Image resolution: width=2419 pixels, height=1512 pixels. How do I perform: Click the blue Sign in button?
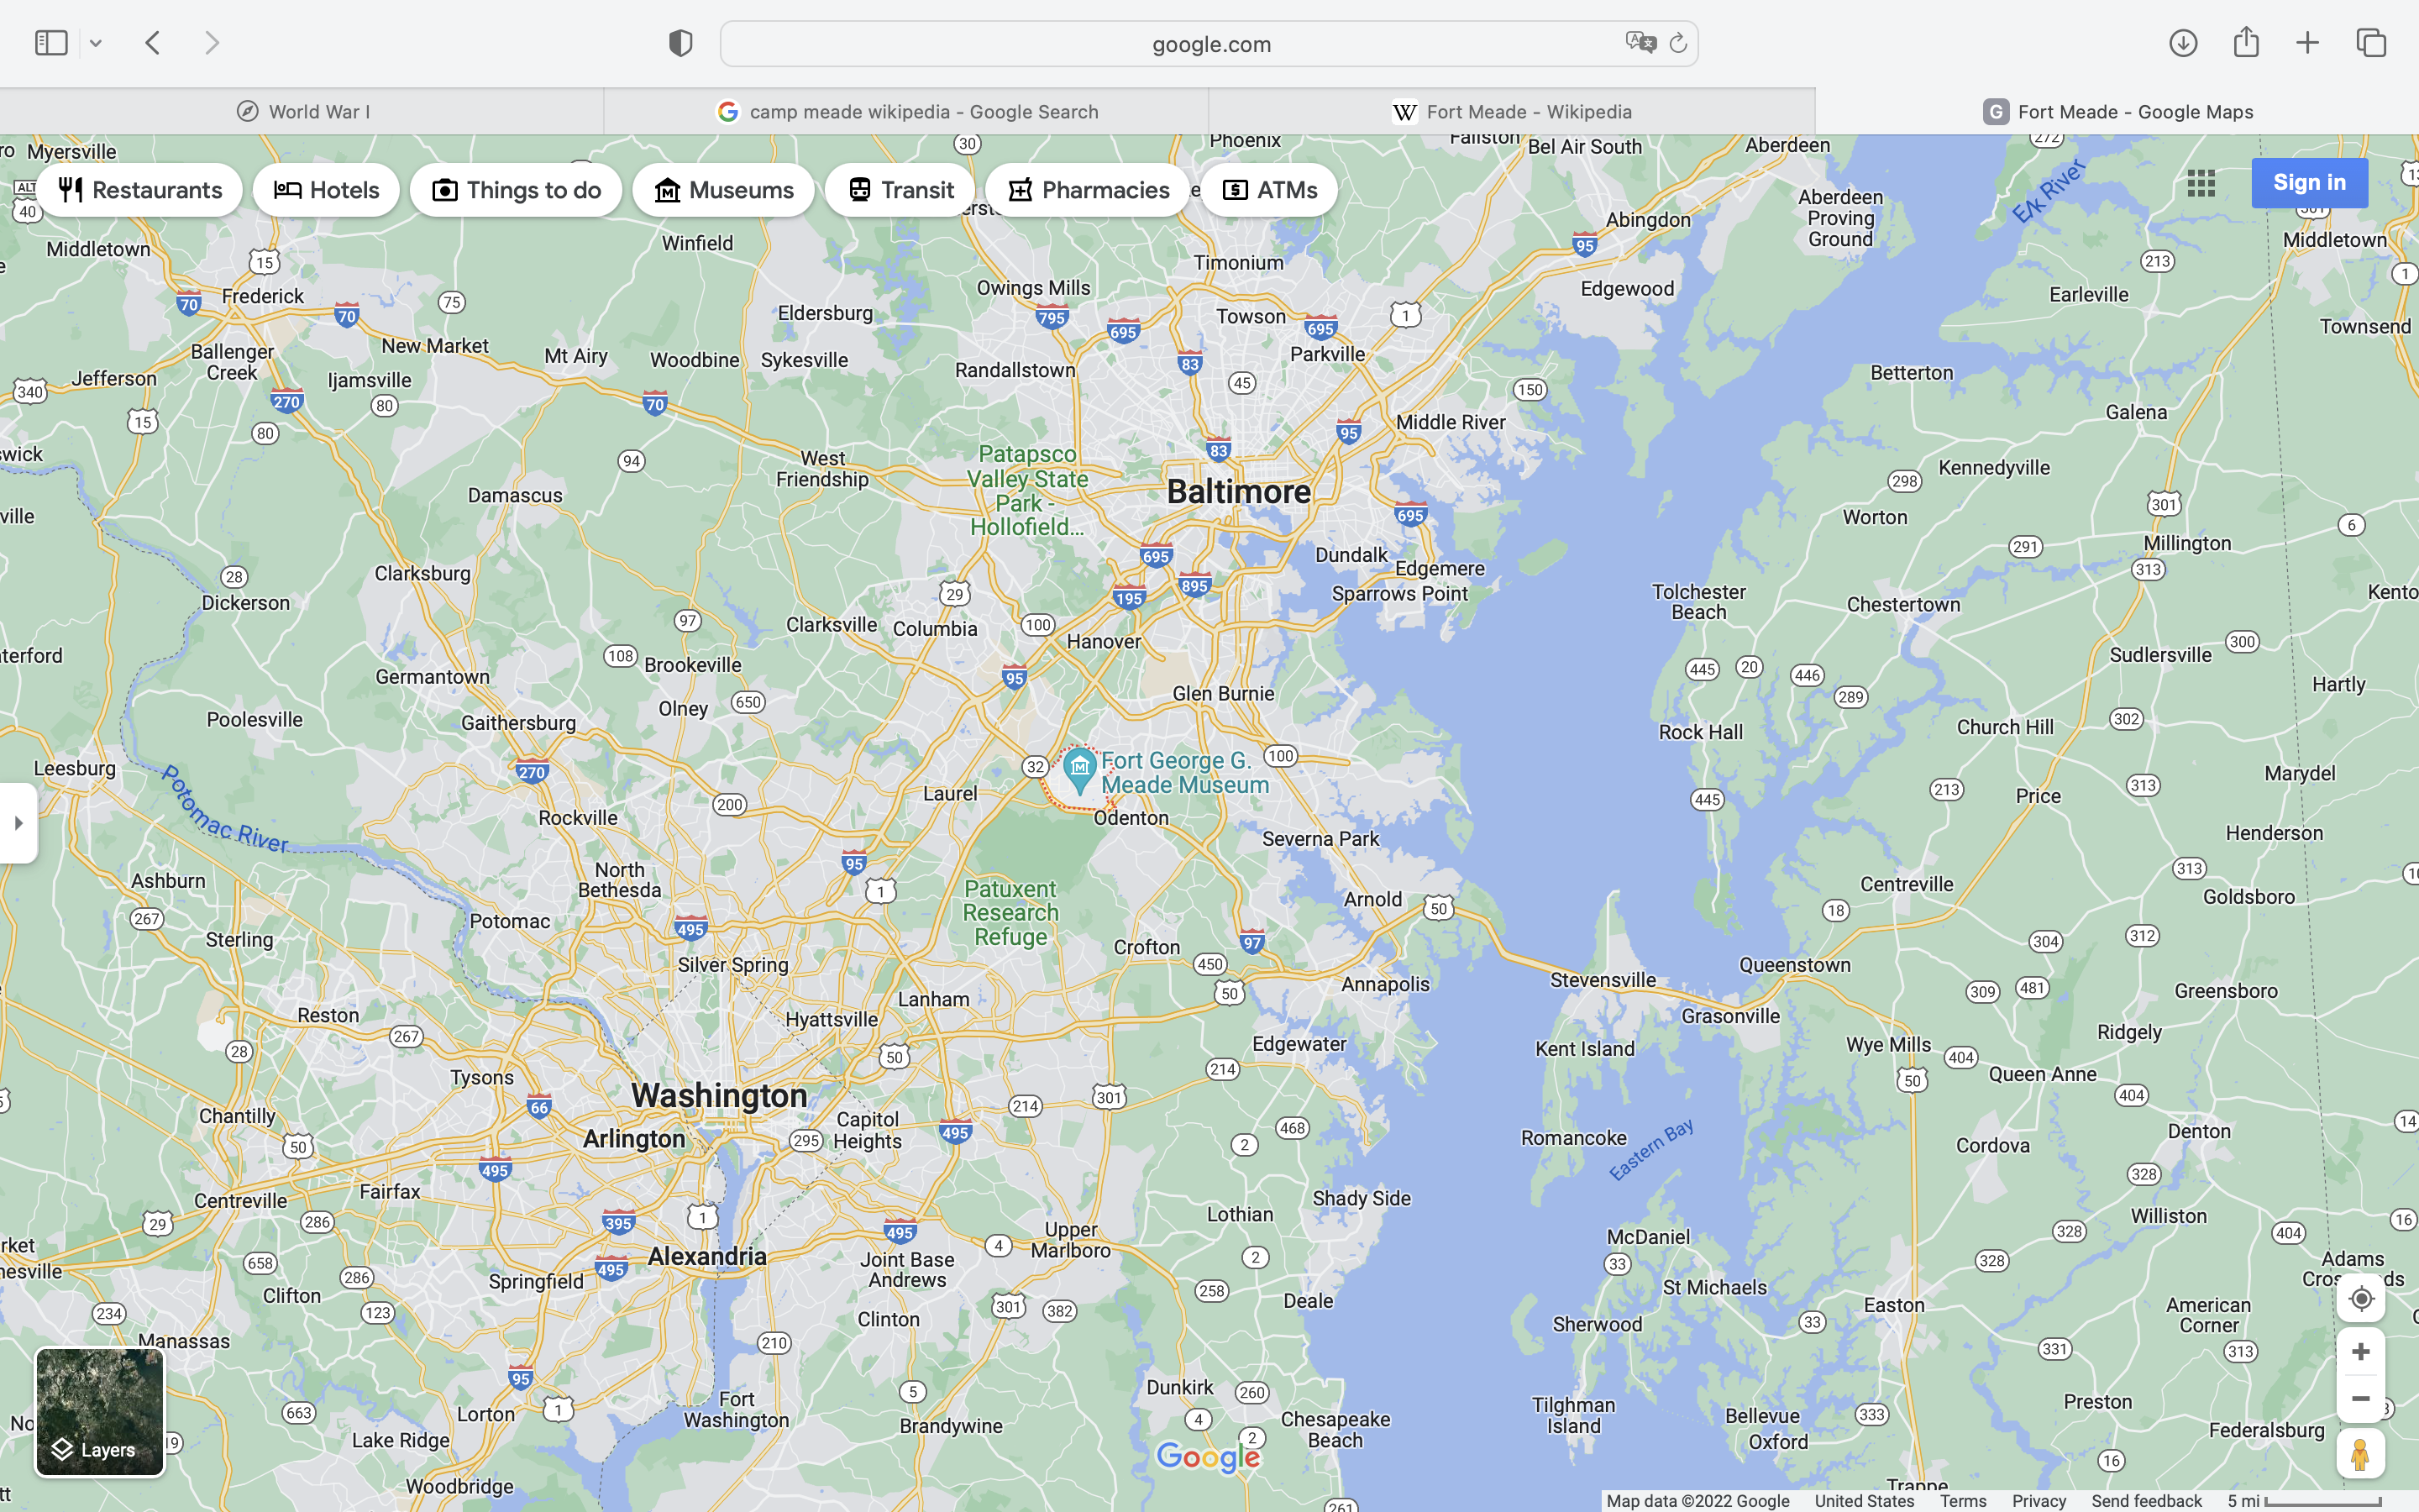click(2309, 183)
